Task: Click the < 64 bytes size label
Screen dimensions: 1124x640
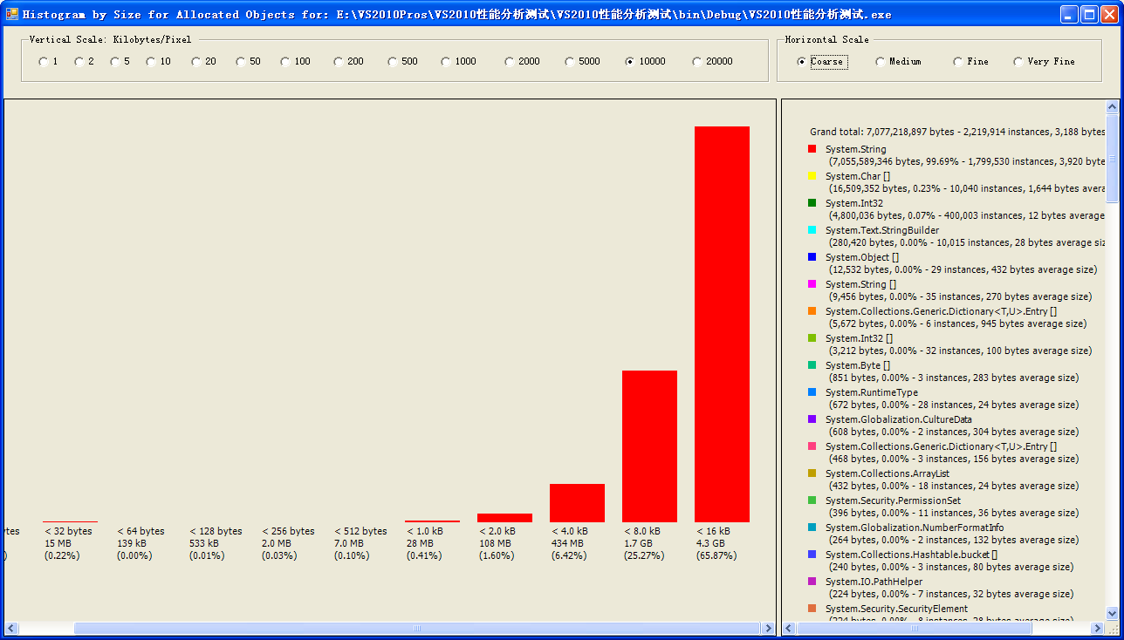Action: 140,531
